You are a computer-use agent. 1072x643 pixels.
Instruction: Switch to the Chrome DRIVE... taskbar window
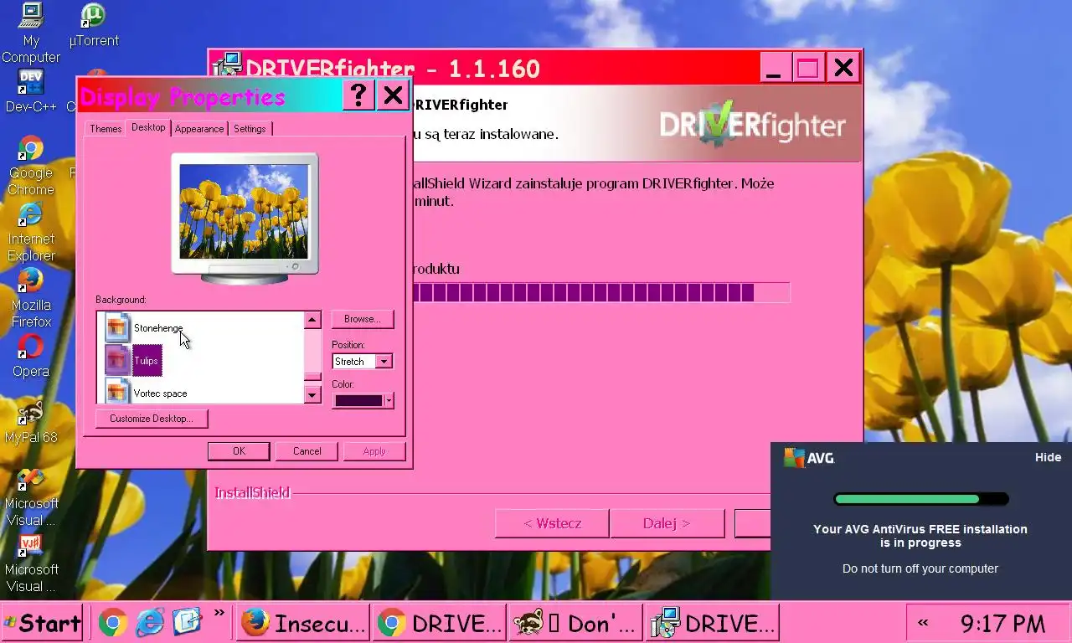click(x=440, y=623)
